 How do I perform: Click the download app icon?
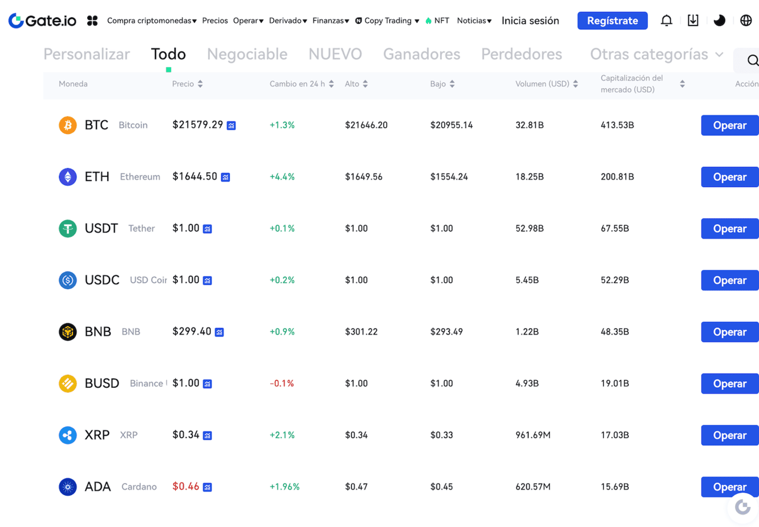(x=693, y=21)
